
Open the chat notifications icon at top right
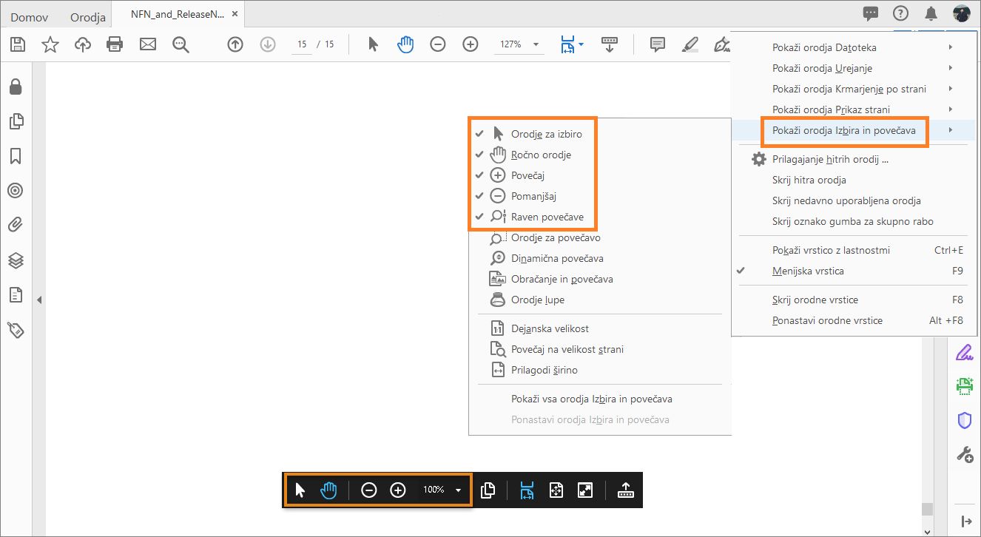click(871, 13)
